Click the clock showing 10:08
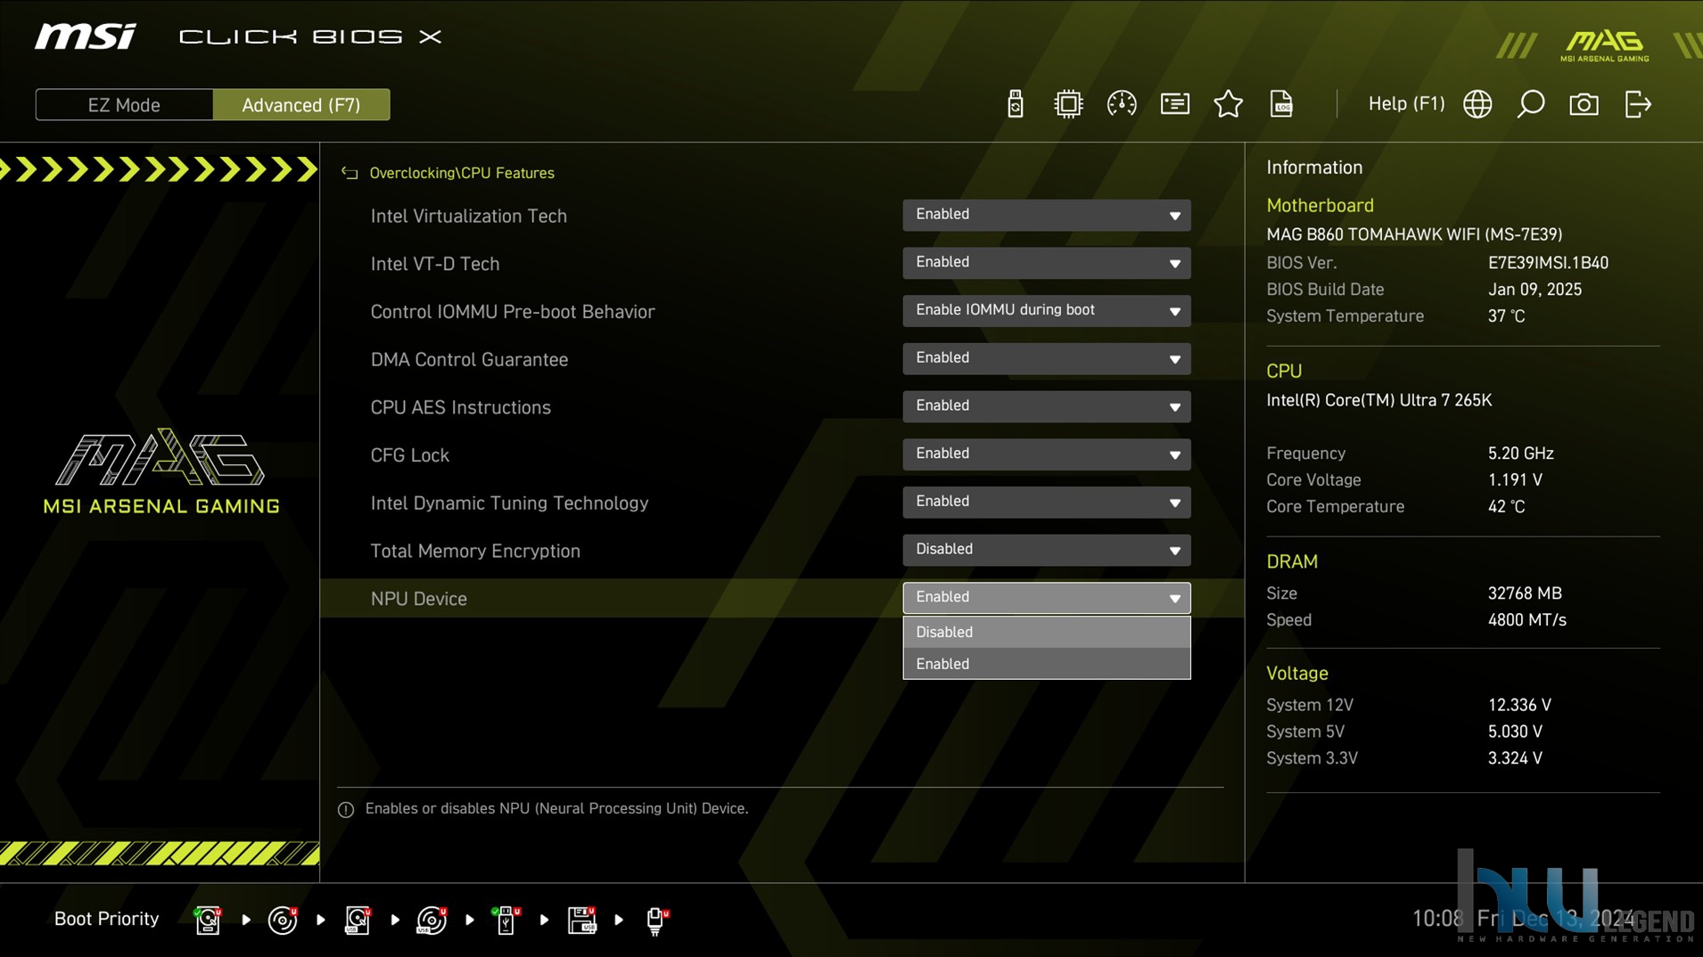The height and width of the screenshot is (957, 1703). click(1437, 919)
